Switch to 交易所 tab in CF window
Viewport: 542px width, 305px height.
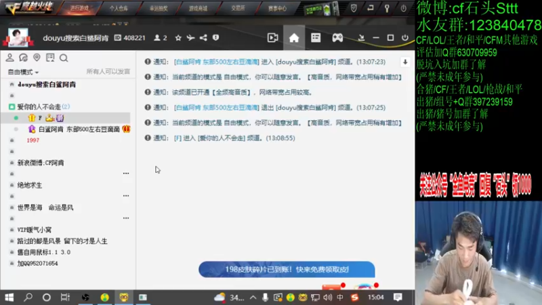coord(238,8)
